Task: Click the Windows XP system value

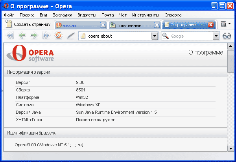Action: (x=88, y=105)
